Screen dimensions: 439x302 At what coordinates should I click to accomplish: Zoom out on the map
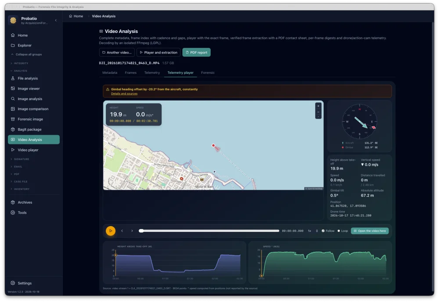[318, 112]
